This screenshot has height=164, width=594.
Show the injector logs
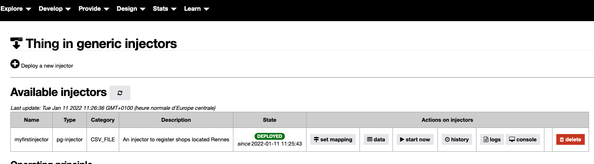[x=492, y=139]
